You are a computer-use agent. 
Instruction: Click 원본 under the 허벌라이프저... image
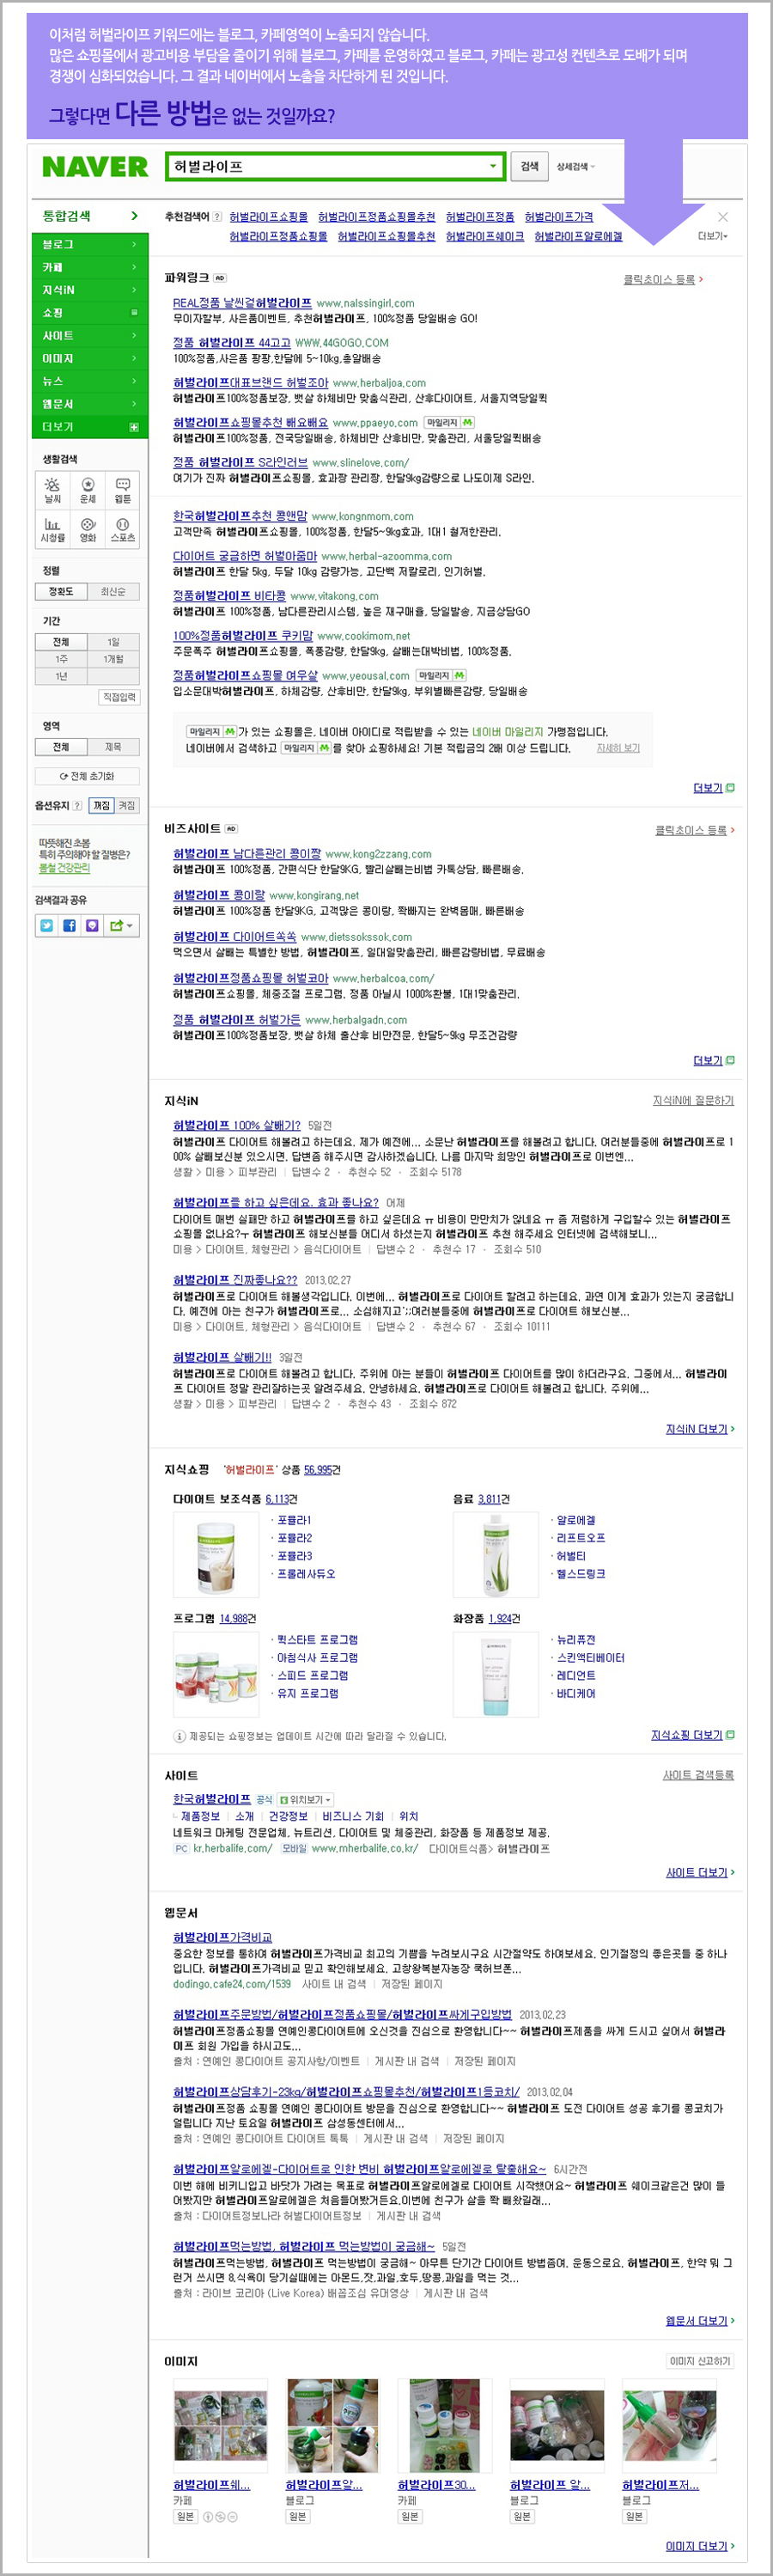coord(634,2517)
